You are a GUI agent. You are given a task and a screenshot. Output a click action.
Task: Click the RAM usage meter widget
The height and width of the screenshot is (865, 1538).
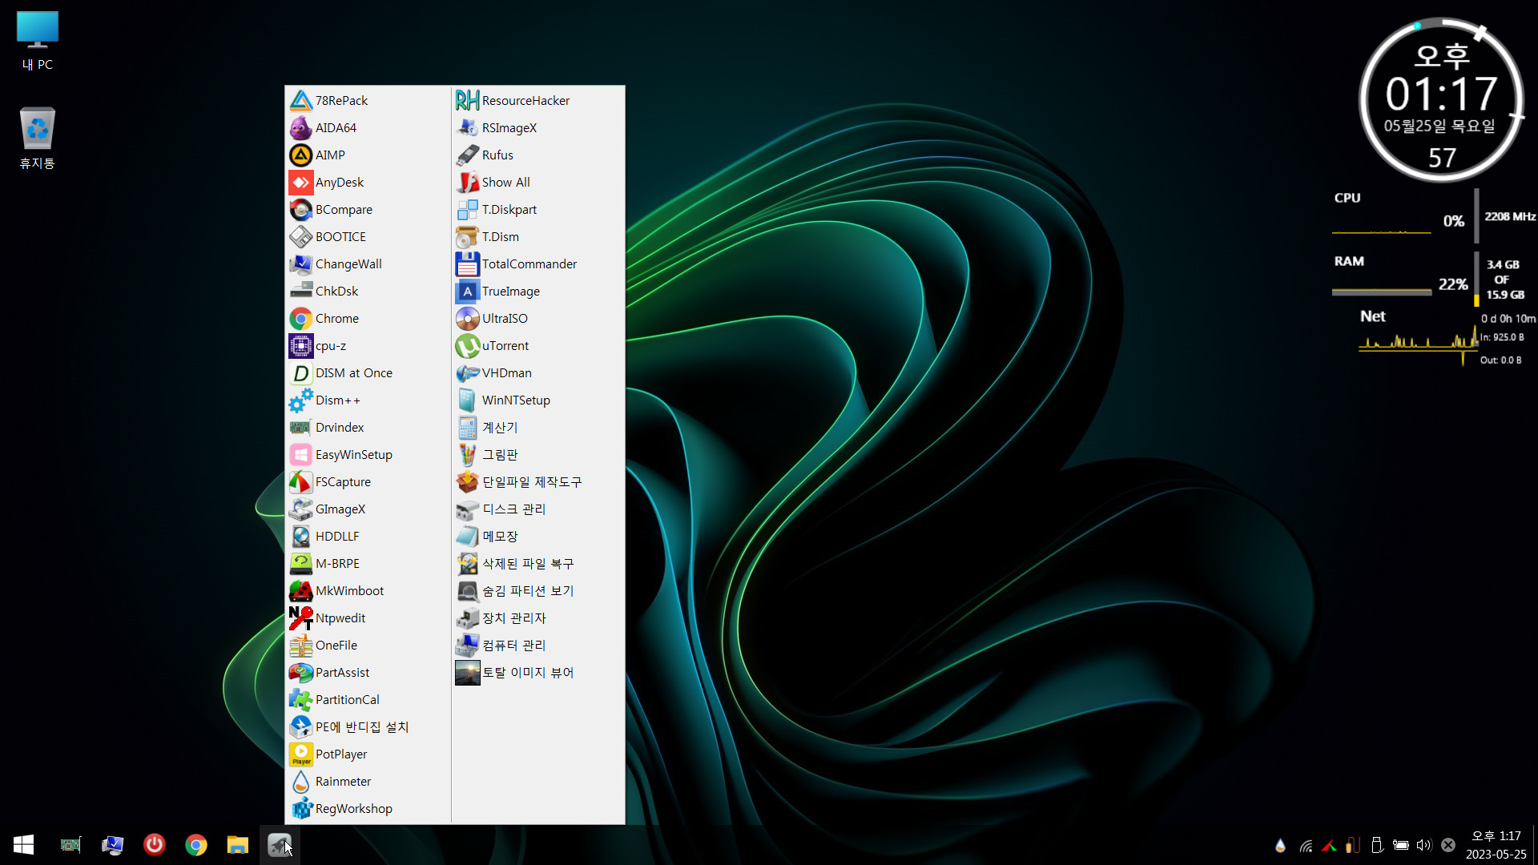(1430, 278)
